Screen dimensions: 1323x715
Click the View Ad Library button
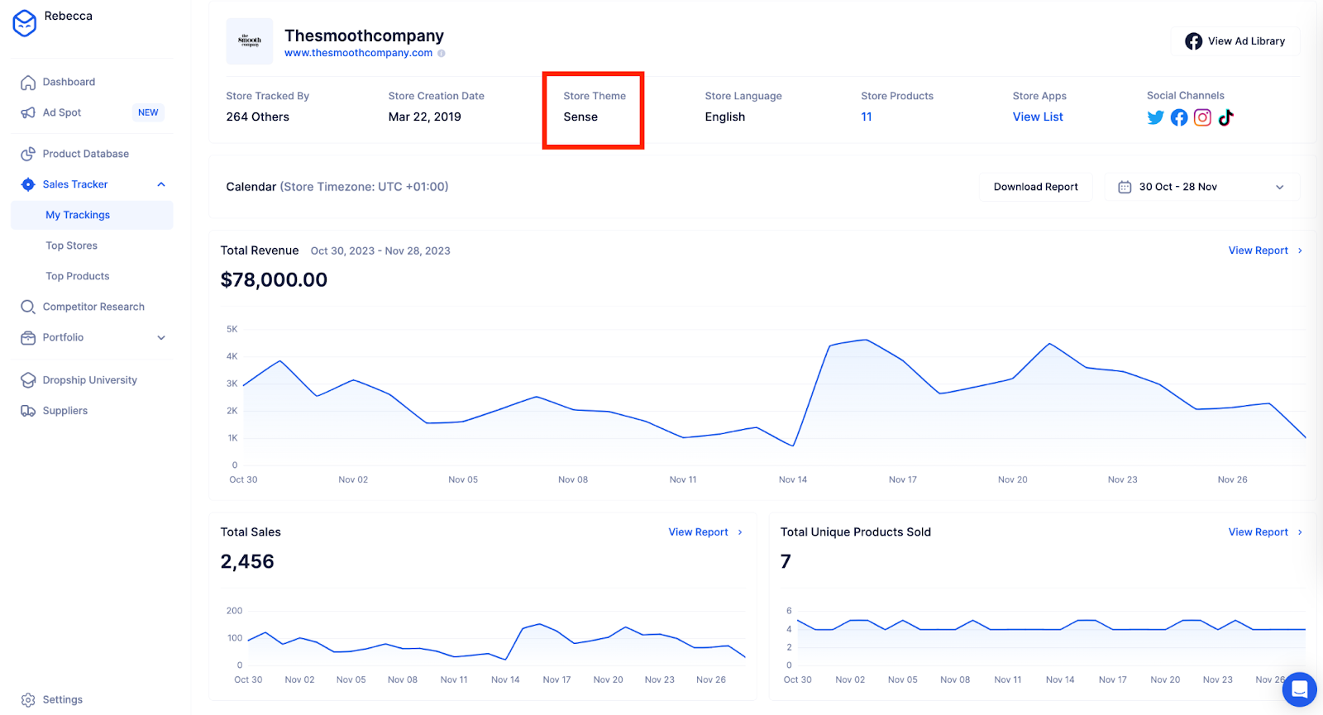pyautogui.click(x=1235, y=41)
